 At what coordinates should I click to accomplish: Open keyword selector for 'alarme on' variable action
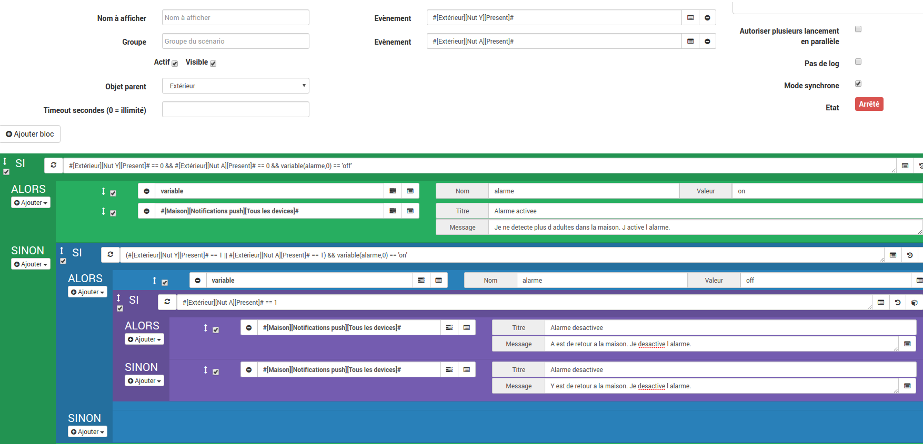click(393, 191)
